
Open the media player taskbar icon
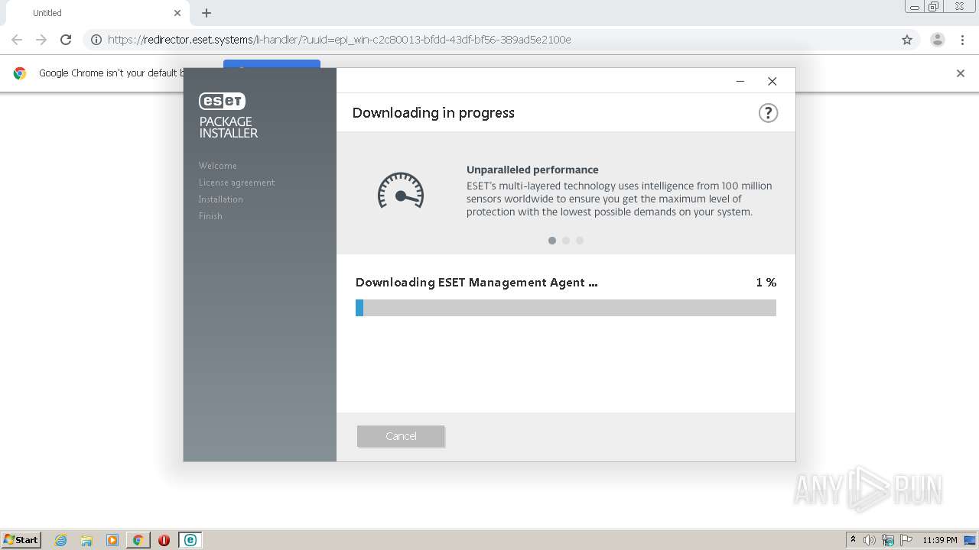pos(112,540)
